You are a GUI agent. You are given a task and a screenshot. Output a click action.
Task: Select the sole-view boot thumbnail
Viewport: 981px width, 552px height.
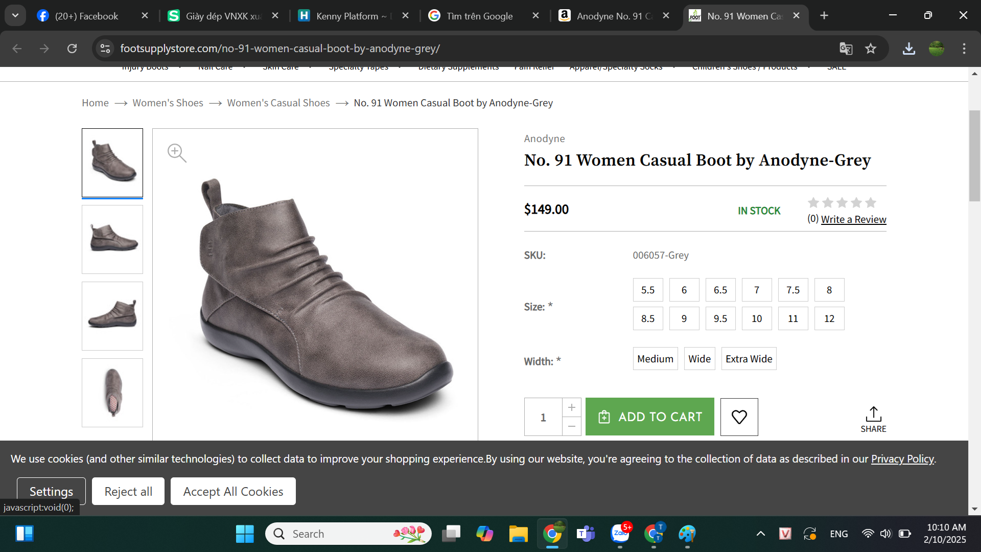click(112, 393)
